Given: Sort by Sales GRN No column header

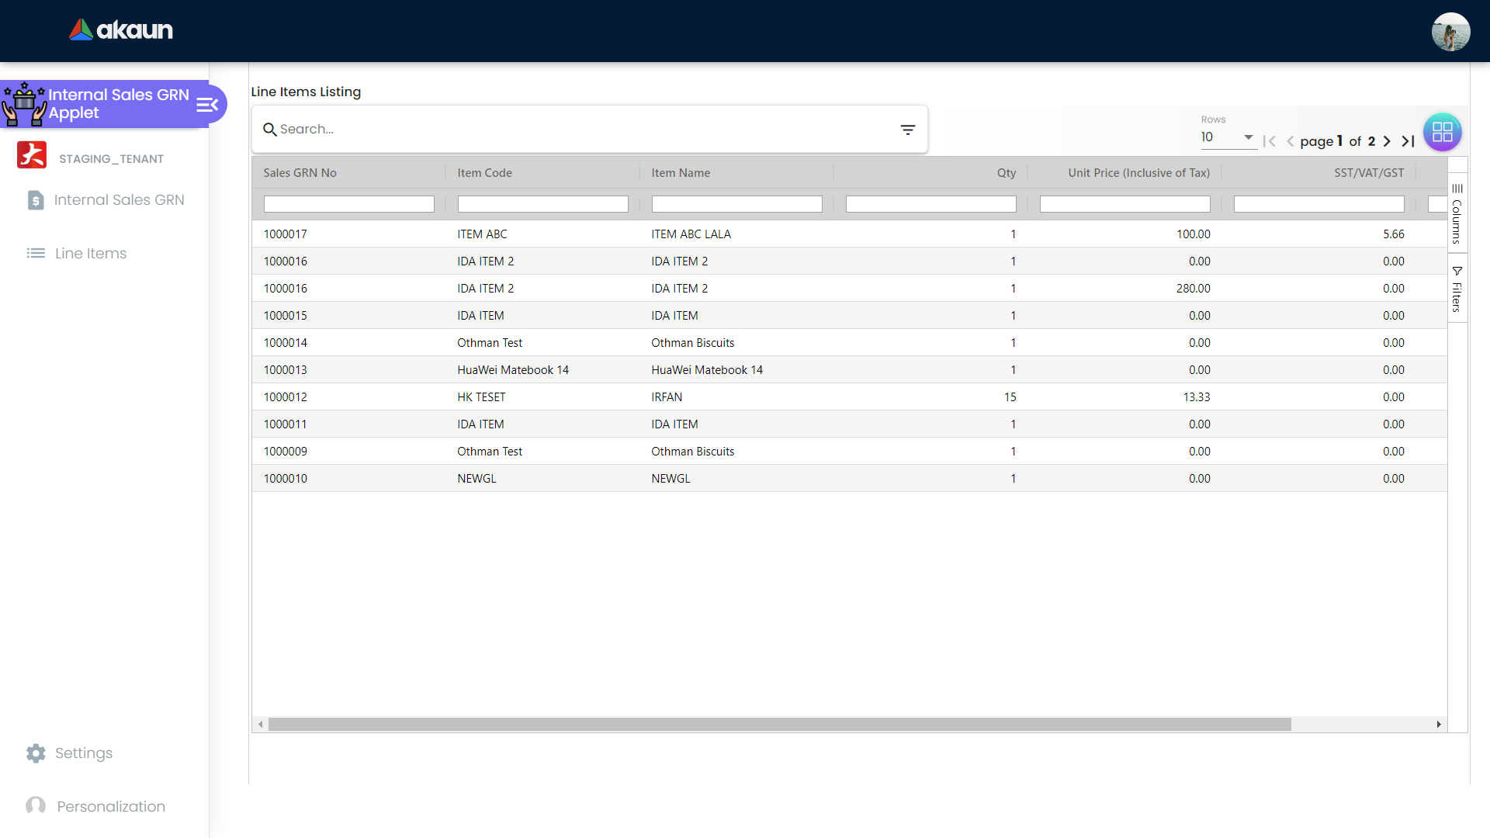Looking at the screenshot, I should [x=300, y=173].
